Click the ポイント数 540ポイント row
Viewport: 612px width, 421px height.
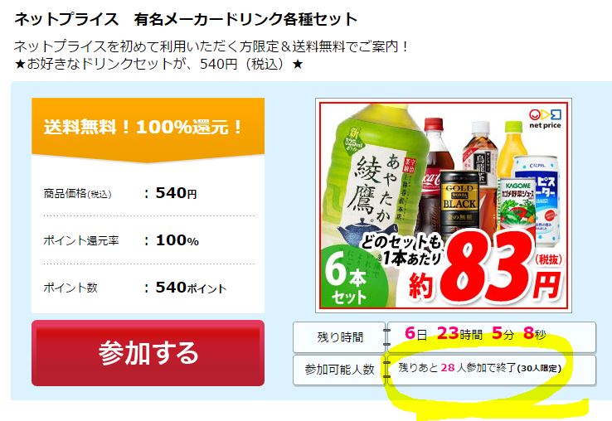148,288
